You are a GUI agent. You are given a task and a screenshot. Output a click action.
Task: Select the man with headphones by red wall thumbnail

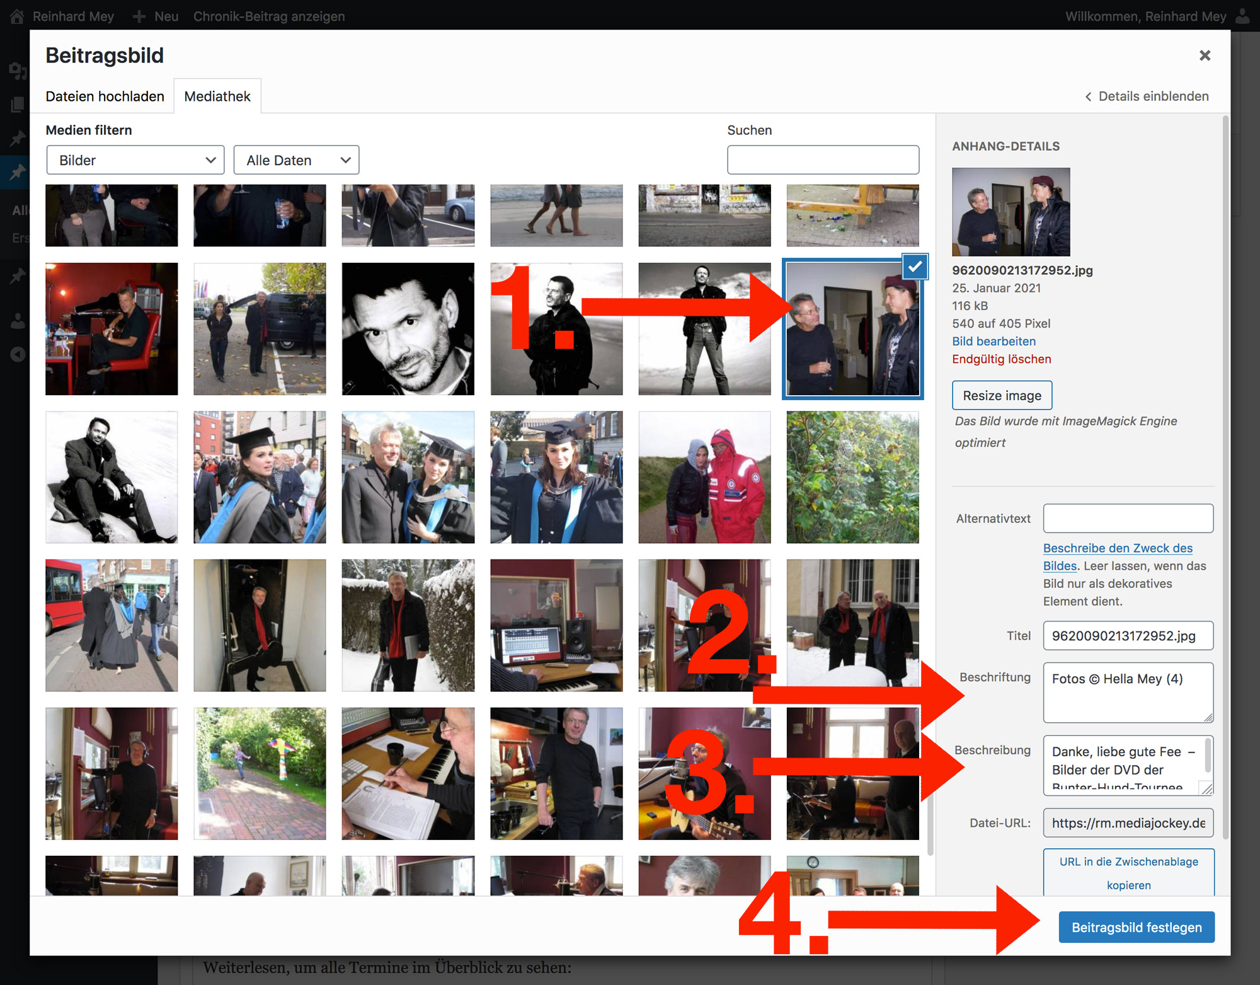click(x=112, y=773)
